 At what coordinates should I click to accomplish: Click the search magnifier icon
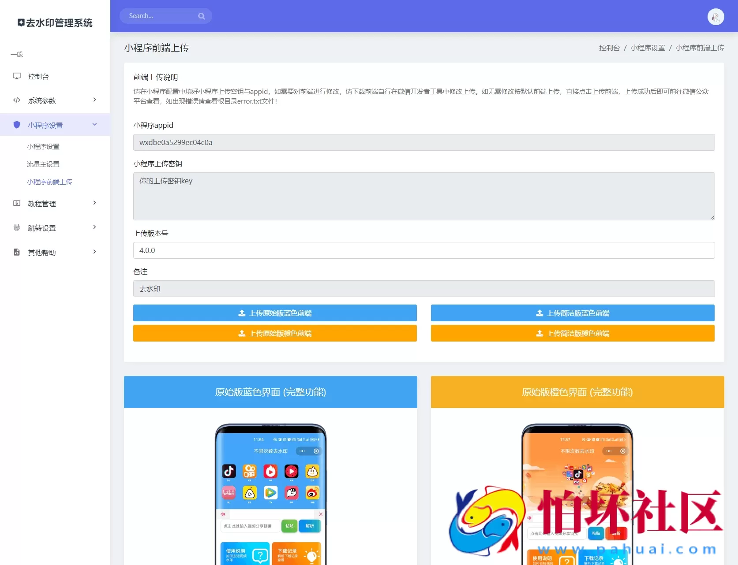coord(201,15)
